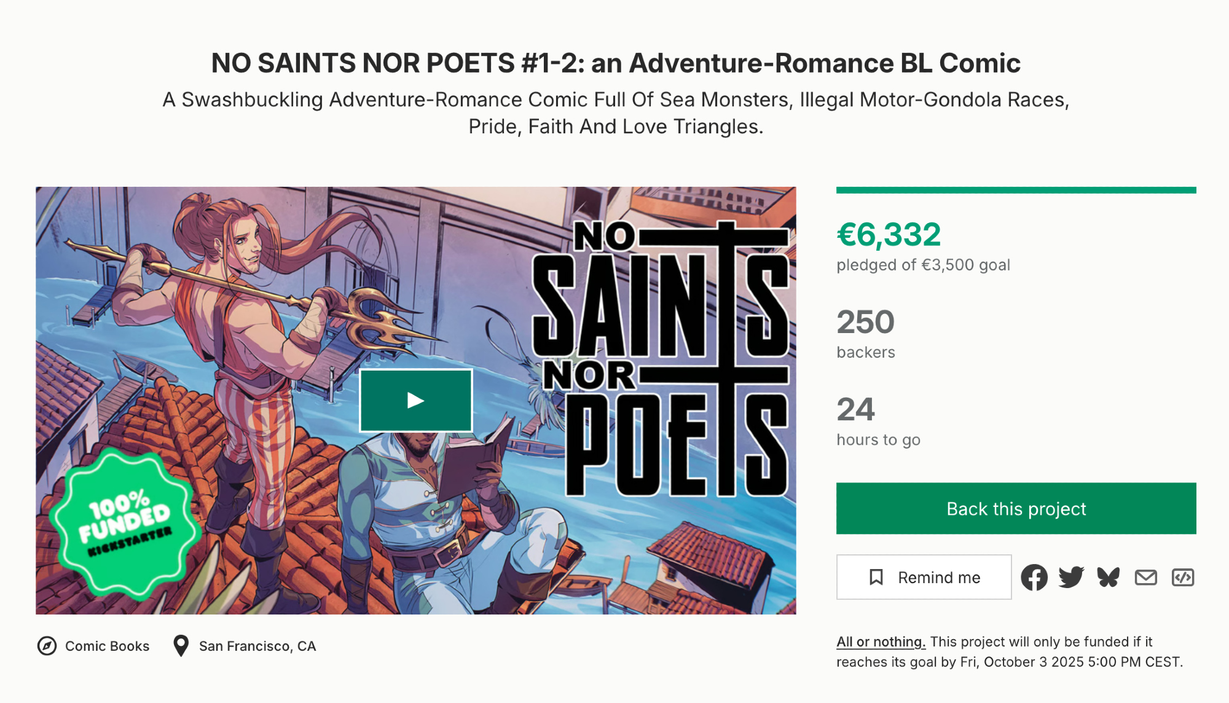Open the San Francisco, CA location link

[257, 646]
